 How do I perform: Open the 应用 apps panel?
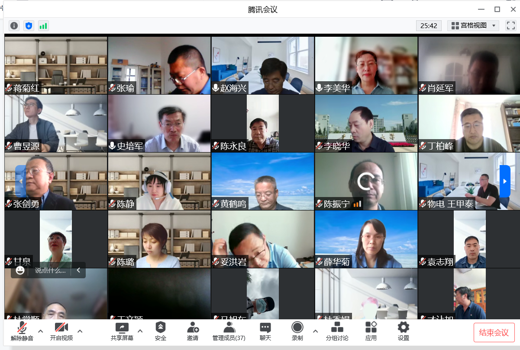pyautogui.click(x=371, y=331)
